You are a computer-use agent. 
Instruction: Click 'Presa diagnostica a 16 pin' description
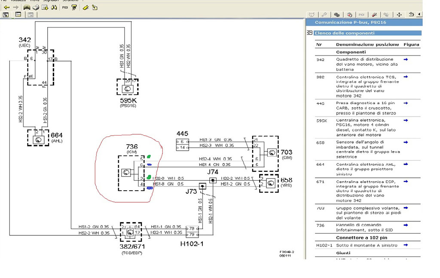pos(366,108)
